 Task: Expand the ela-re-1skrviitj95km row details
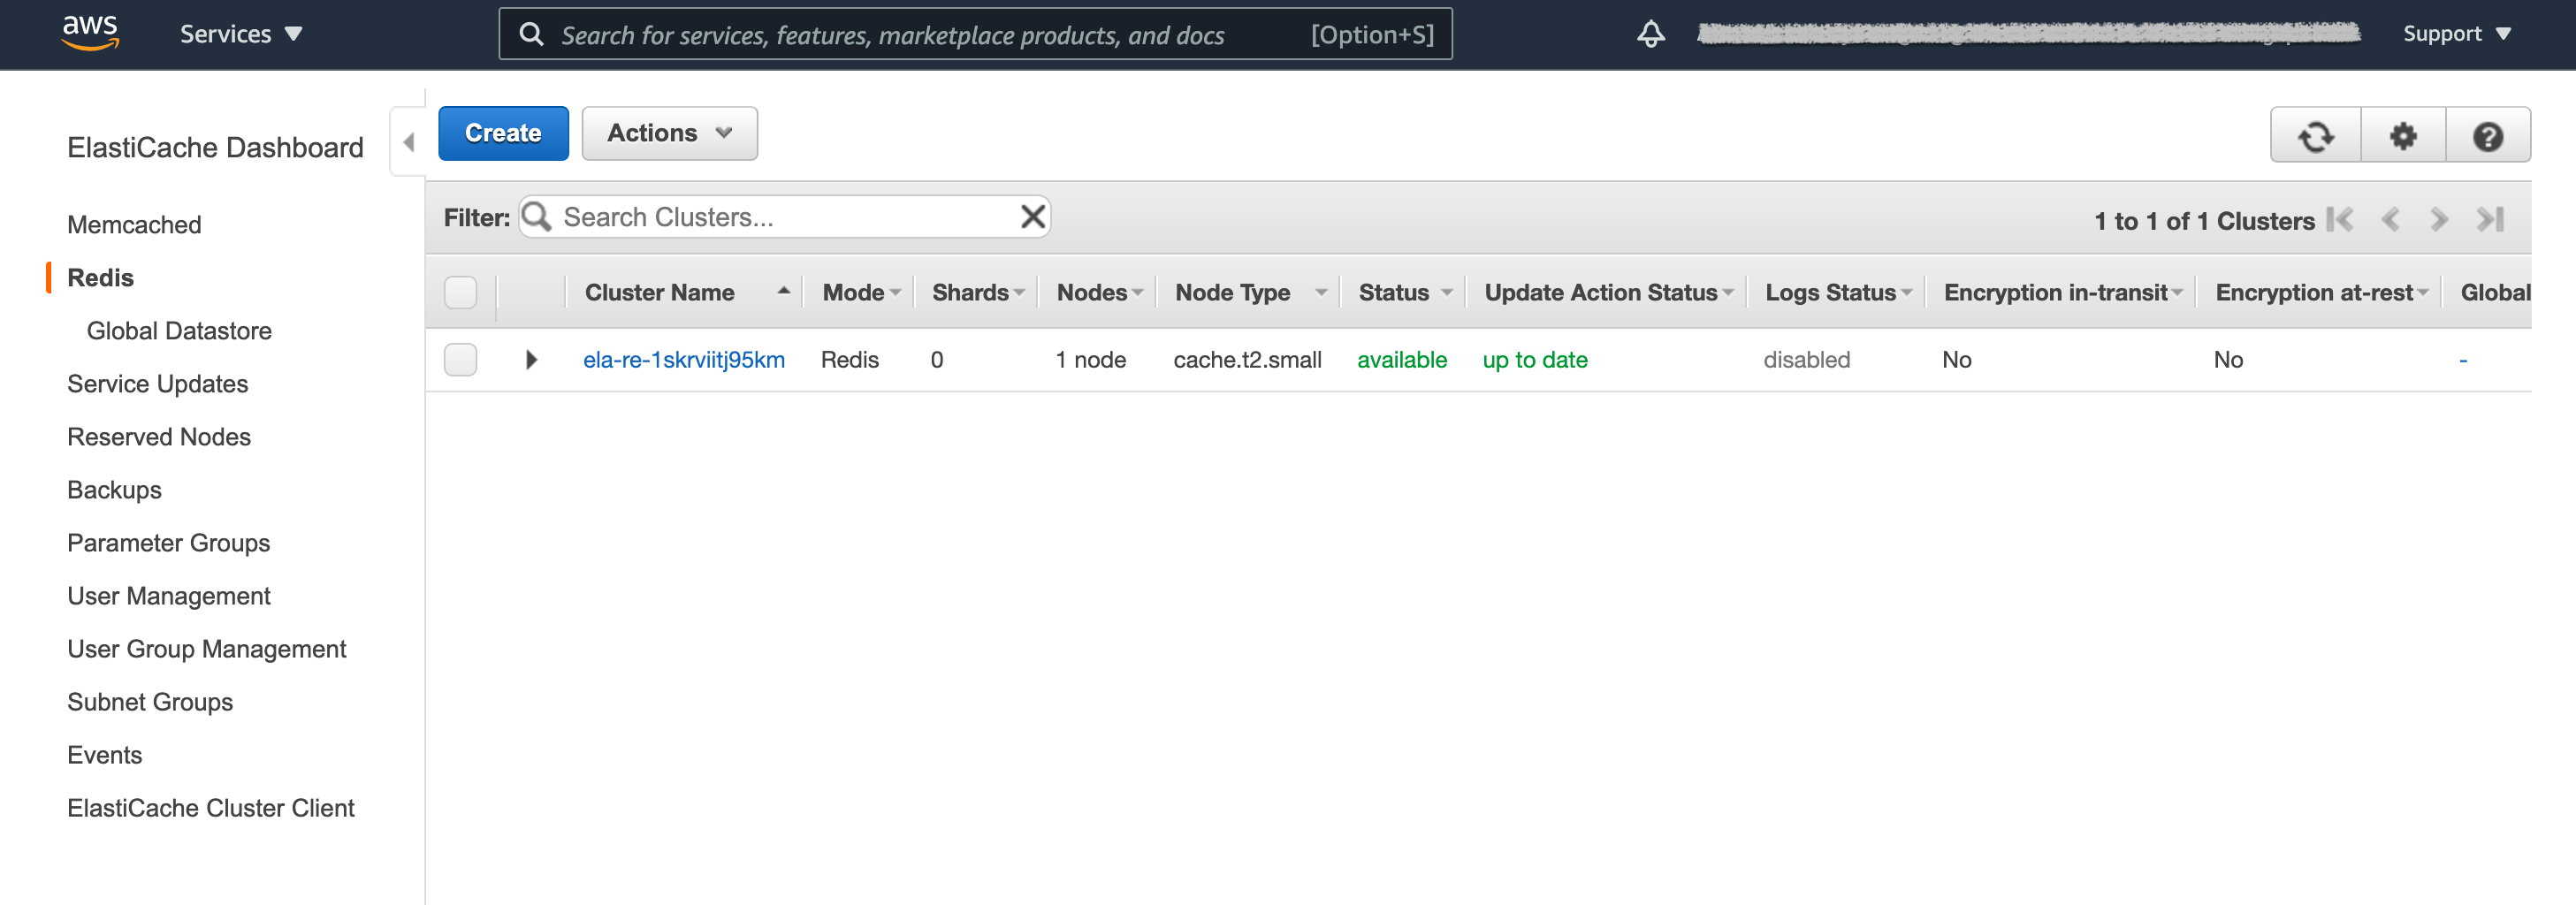point(531,360)
